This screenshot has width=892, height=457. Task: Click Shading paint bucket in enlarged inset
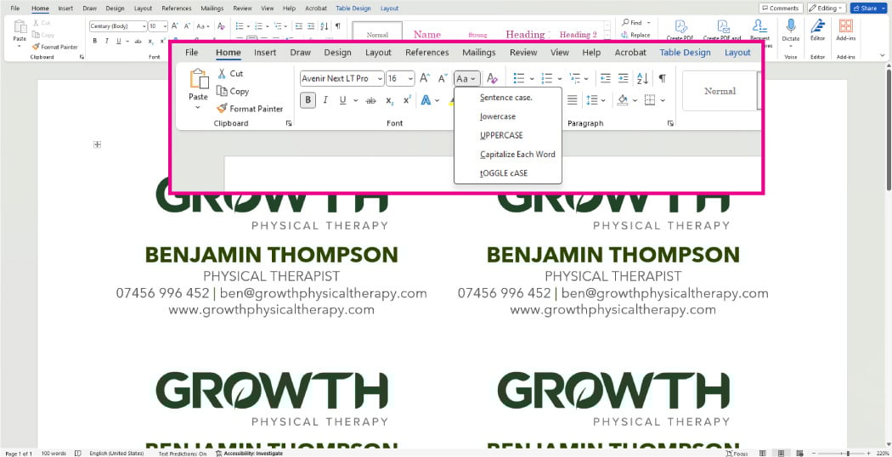click(x=623, y=100)
